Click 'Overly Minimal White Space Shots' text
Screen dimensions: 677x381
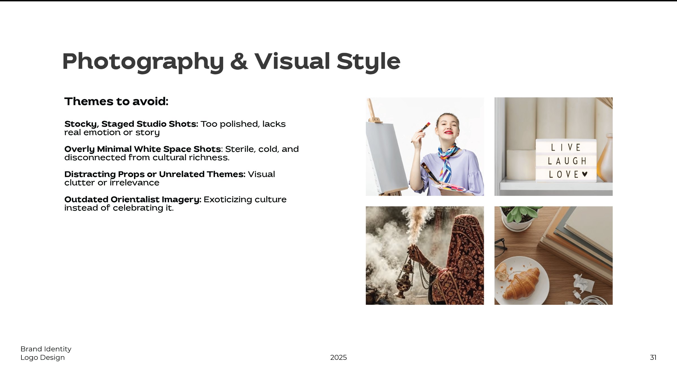pos(143,149)
